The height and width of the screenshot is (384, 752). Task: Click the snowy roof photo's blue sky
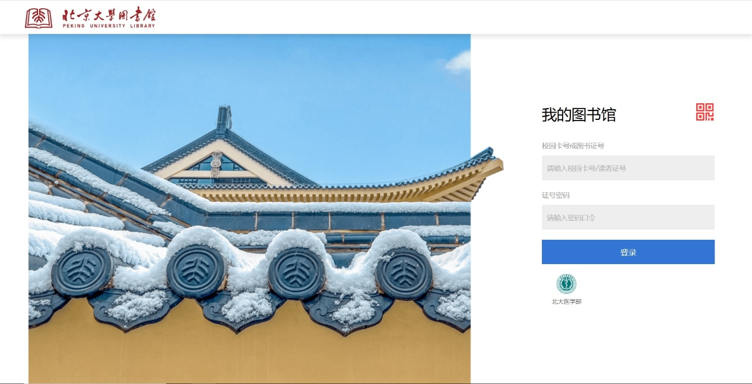(x=332, y=83)
